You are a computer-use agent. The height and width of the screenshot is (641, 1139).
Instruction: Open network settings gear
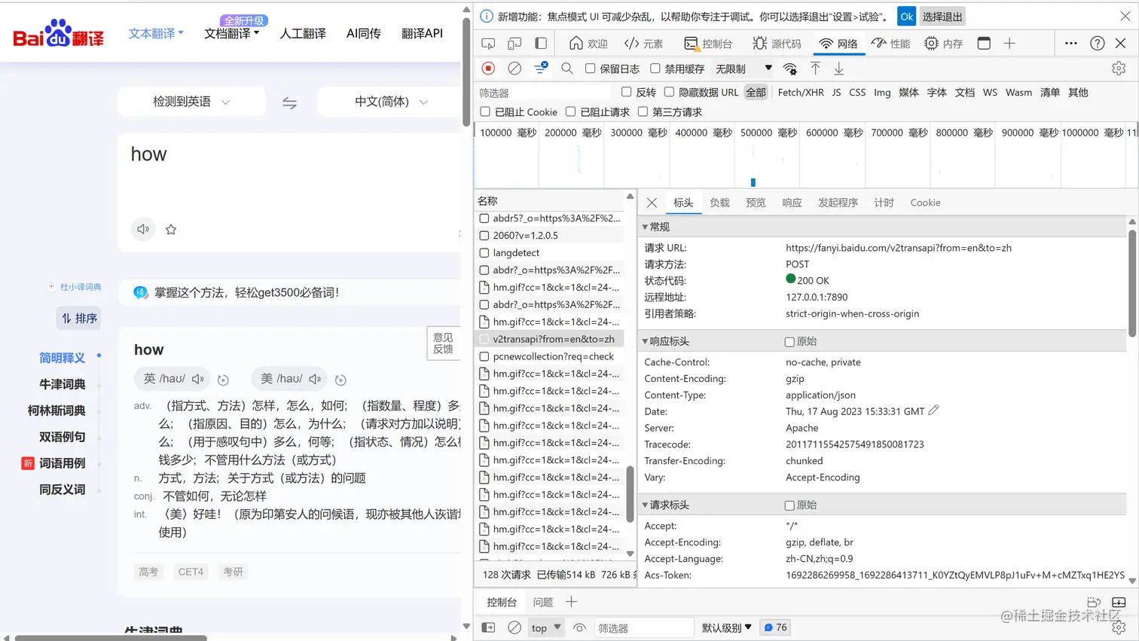click(1119, 69)
